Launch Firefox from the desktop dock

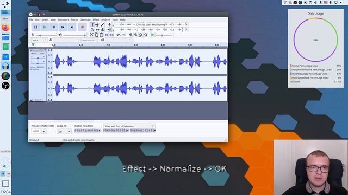[x=5, y=28]
